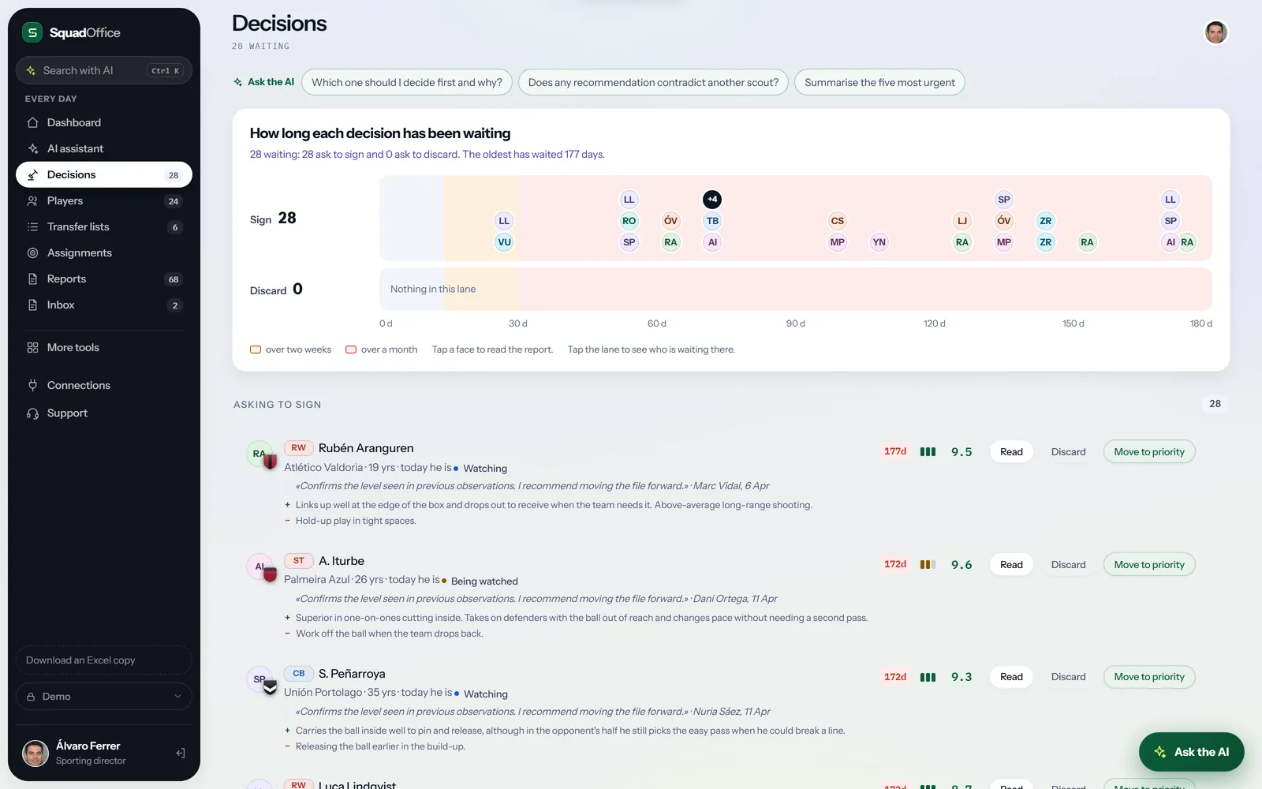Click the YN scout bubble in timeline
The image size is (1262, 789).
[879, 242]
